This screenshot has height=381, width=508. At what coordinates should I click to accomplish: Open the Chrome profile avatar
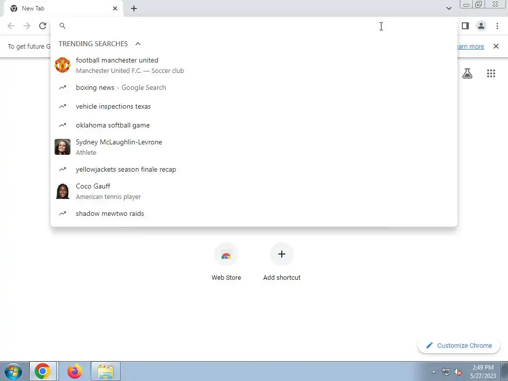[481, 26]
